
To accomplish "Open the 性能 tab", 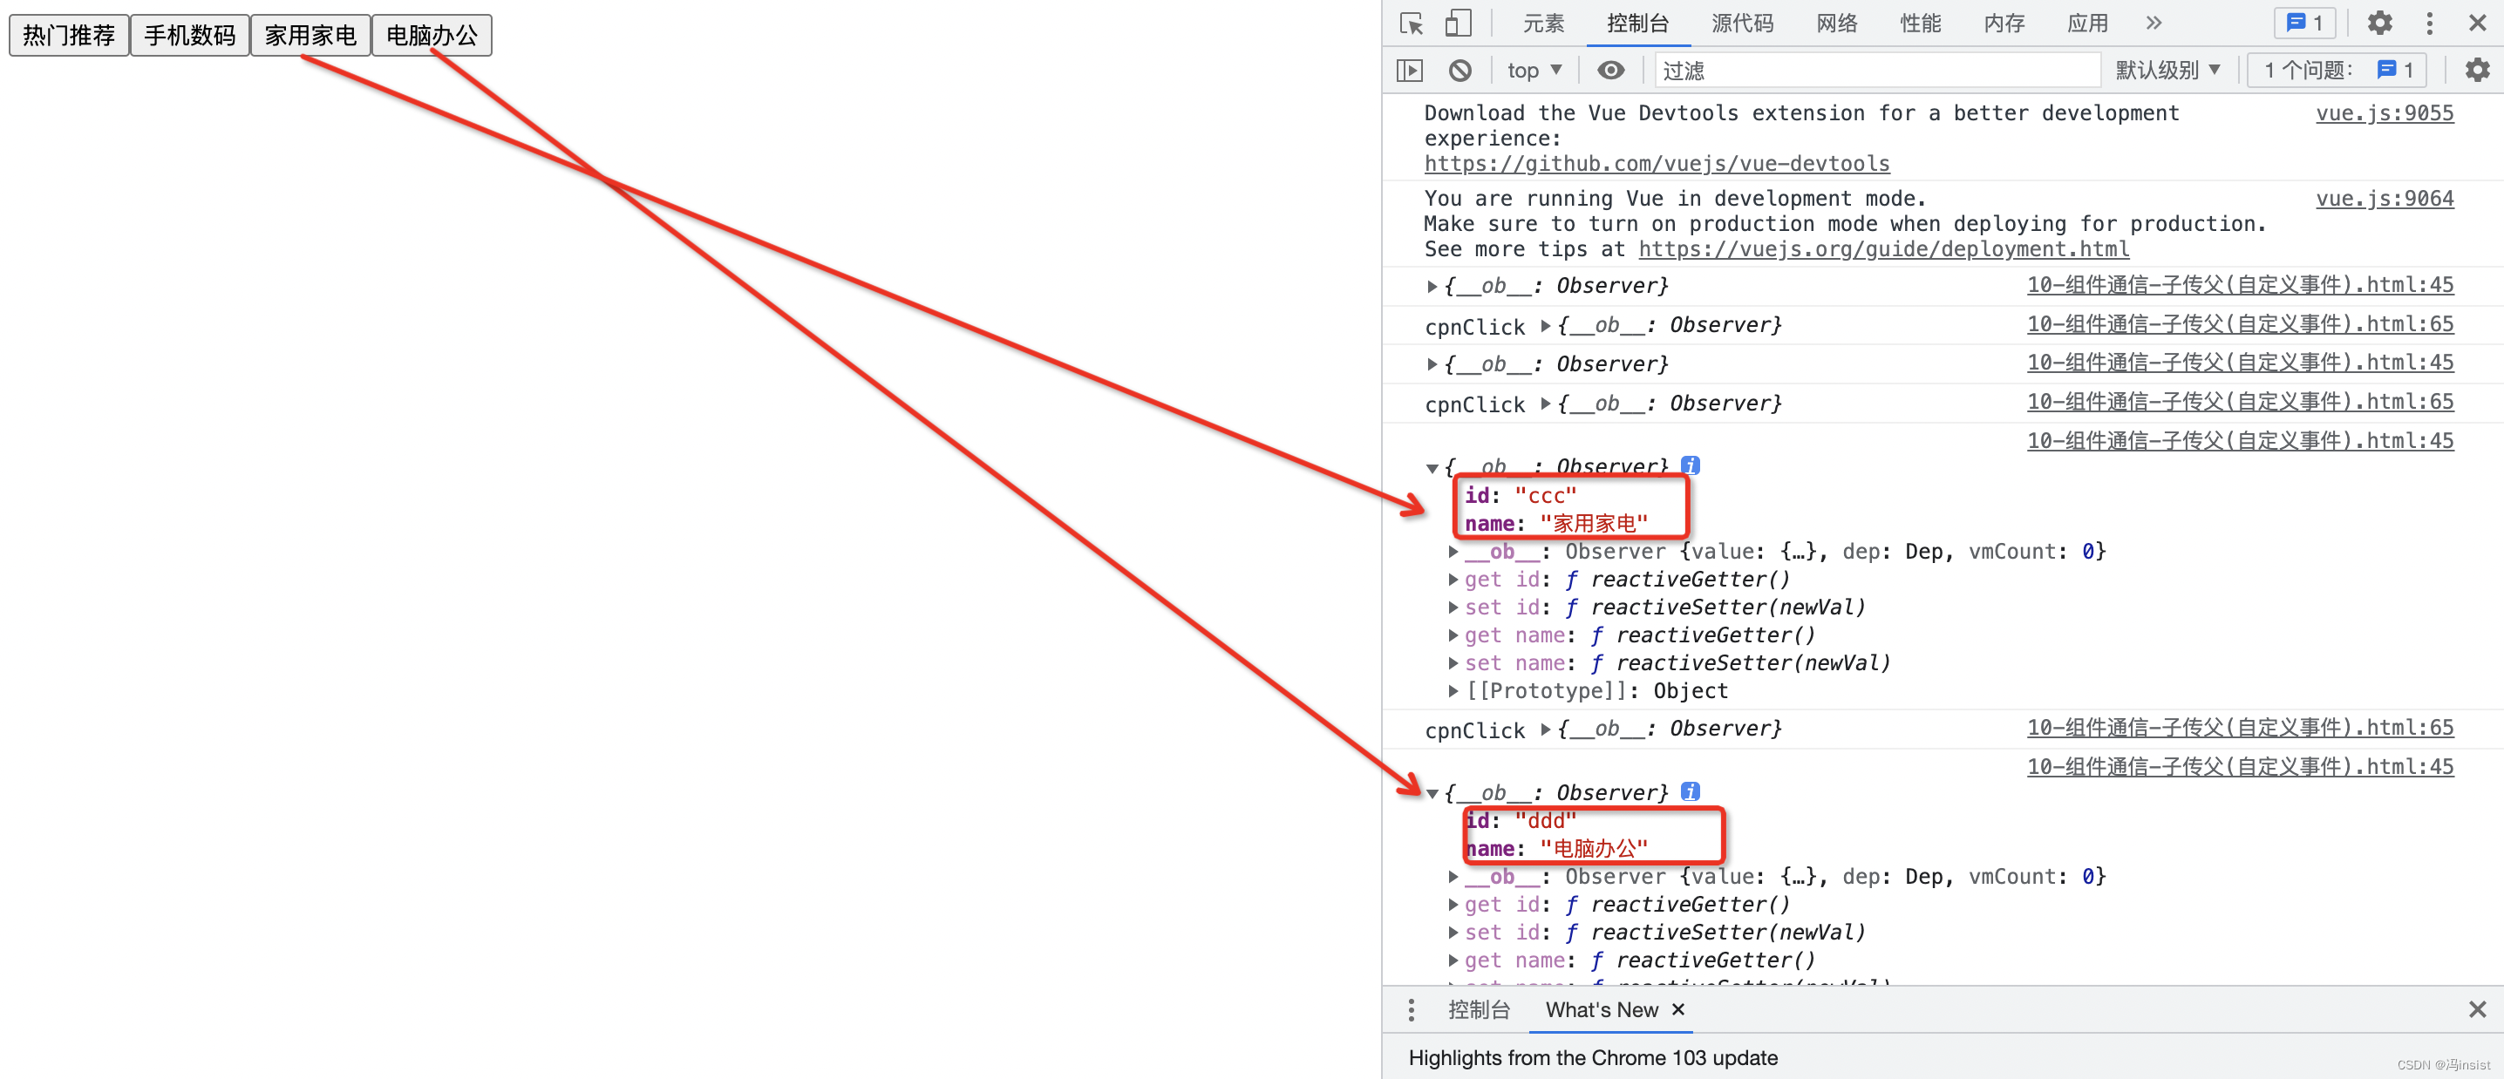I will pos(1921,24).
